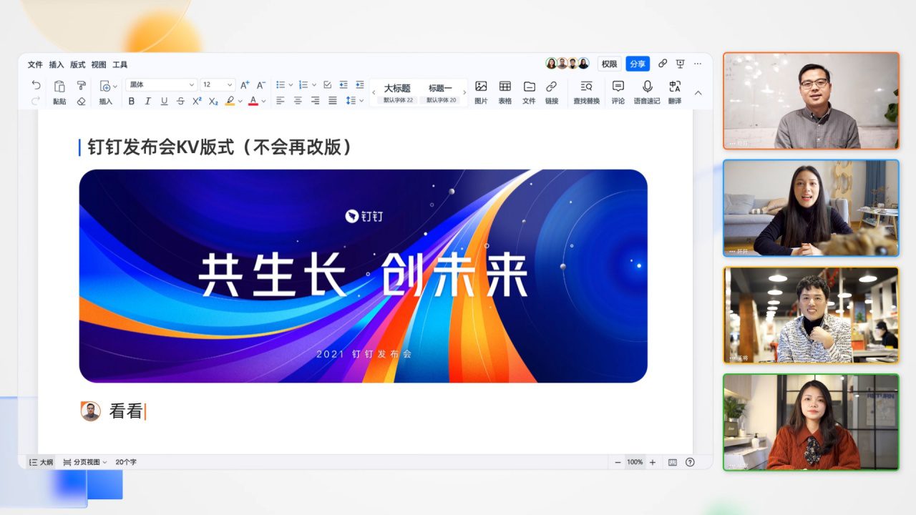This screenshot has height=515, width=916.
Task: Open the 黑体 font family dropdown
Action: coord(161,84)
